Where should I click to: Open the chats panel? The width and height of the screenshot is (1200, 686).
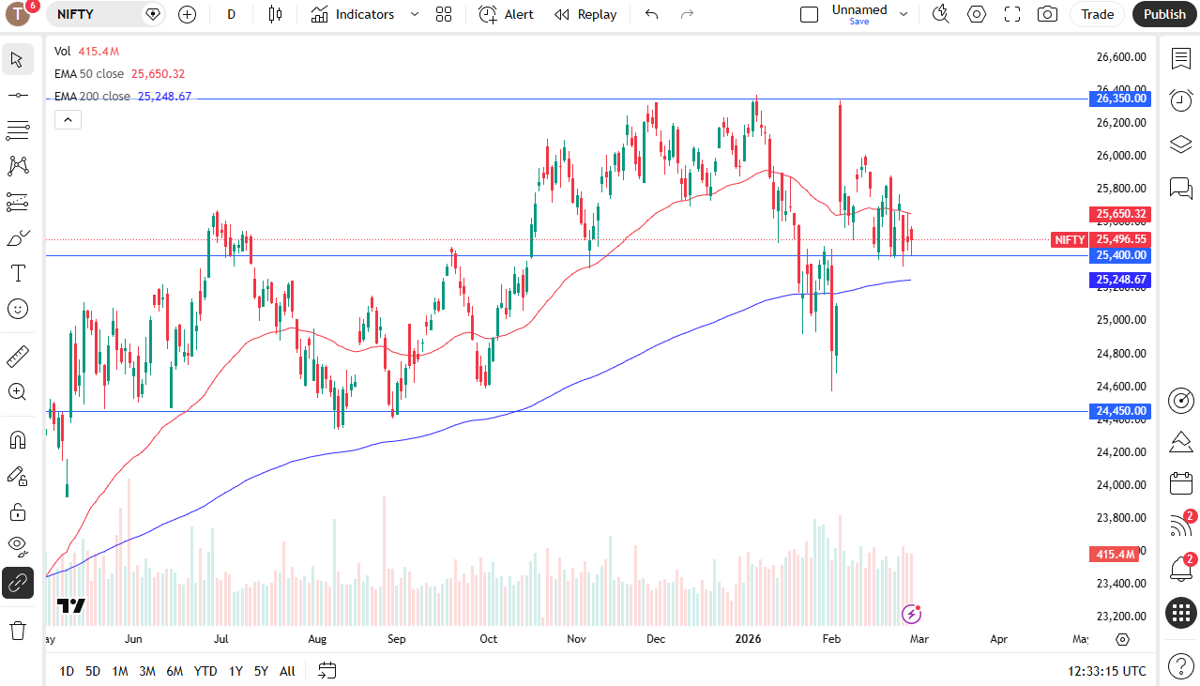coord(1180,188)
